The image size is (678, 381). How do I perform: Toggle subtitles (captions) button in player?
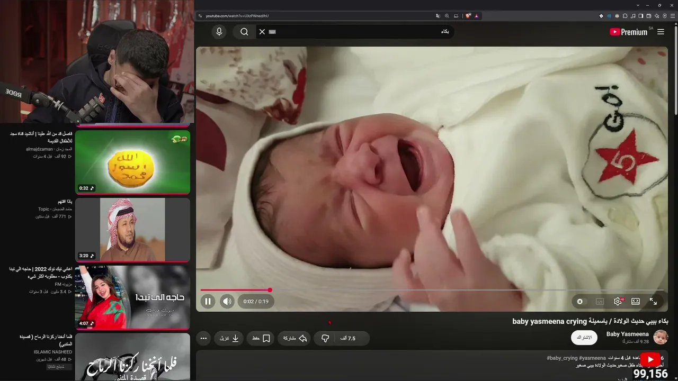pyautogui.click(x=600, y=302)
